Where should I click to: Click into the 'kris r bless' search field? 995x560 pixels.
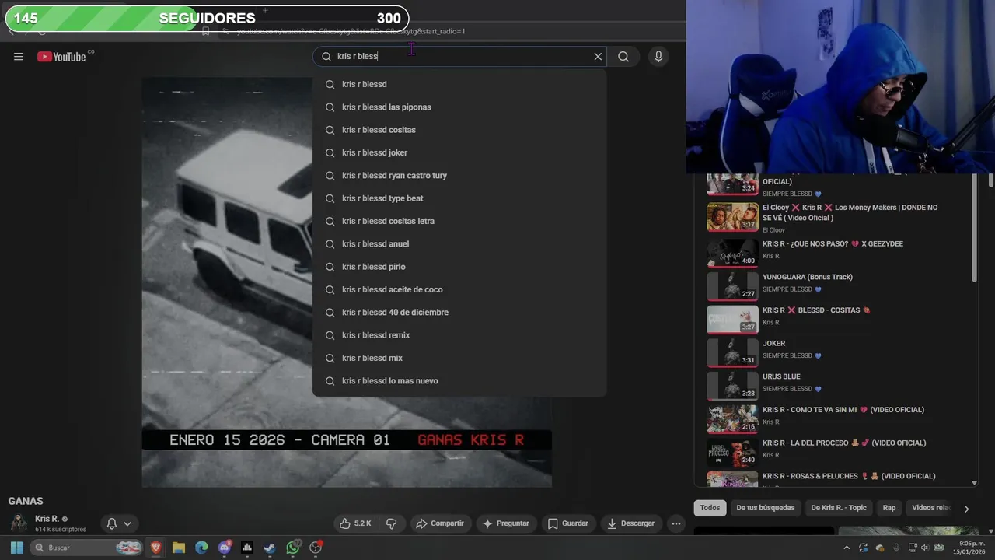pyautogui.click(x=459, y=56)
